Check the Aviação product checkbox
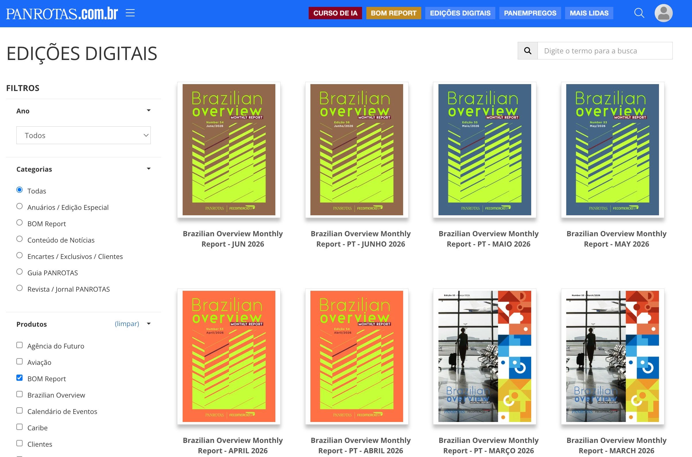The image size is (692, 457). click(20, 361)
